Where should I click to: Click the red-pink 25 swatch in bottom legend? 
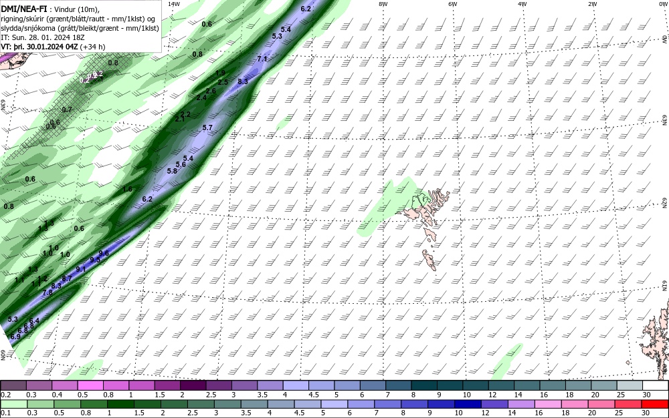pos(628,404)
